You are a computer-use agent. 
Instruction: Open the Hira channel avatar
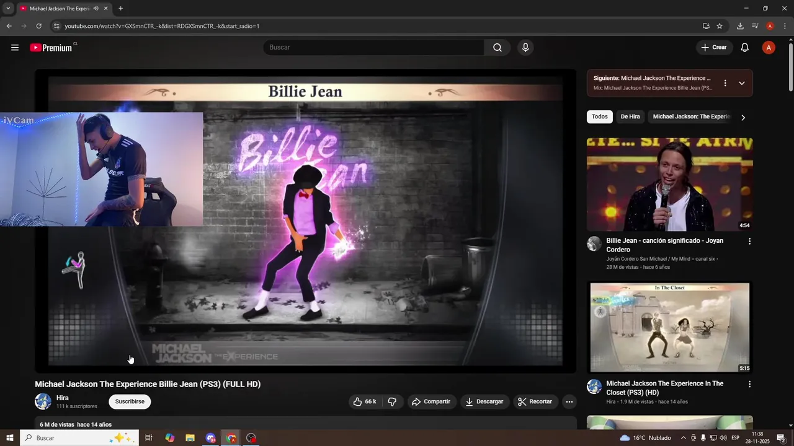[x=43, y=401]
